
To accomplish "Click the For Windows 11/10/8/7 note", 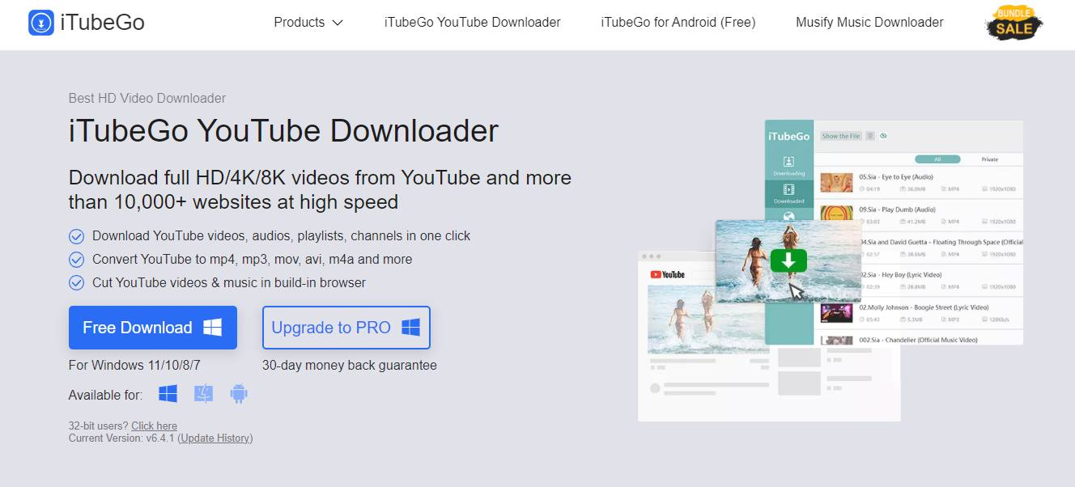I will click(134, 366).
